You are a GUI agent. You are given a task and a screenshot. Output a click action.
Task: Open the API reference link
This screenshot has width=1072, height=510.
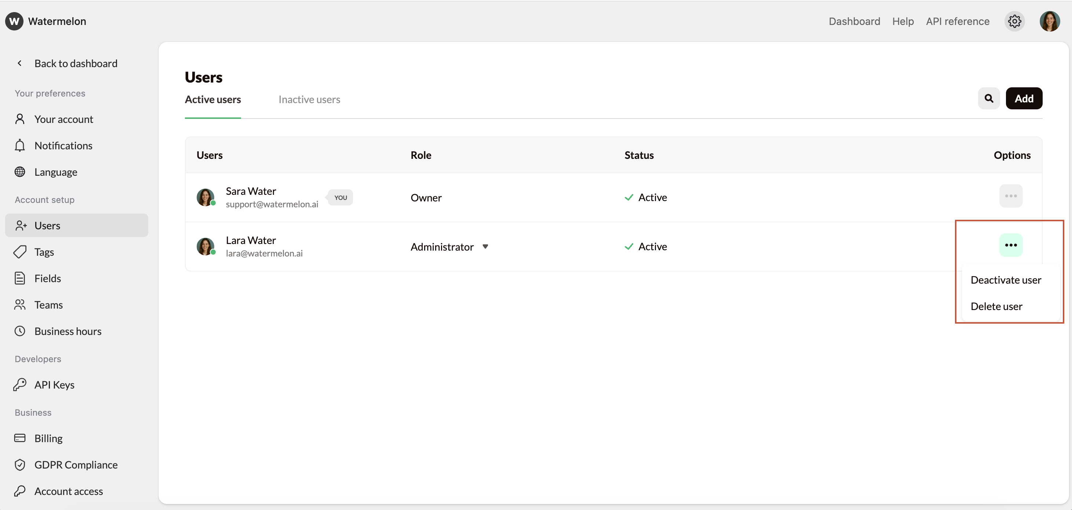click(x=957, y=21)
